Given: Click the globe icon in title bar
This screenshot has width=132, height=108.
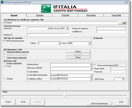Looking at the screenshot, I should click(x=2, y=2).
